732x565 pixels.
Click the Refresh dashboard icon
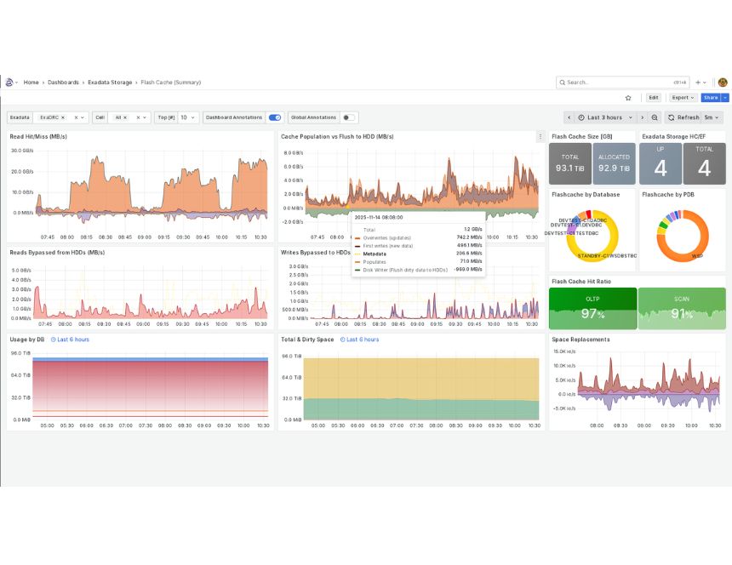coord(672,117)
